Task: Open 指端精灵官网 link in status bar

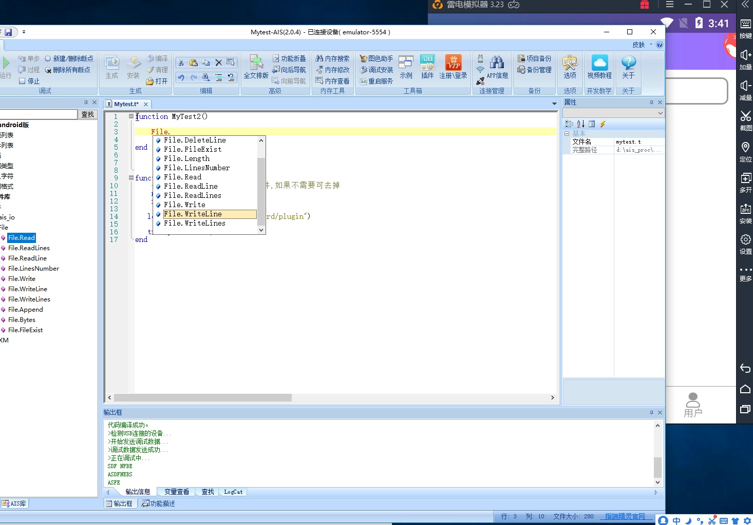Action: 625,516
